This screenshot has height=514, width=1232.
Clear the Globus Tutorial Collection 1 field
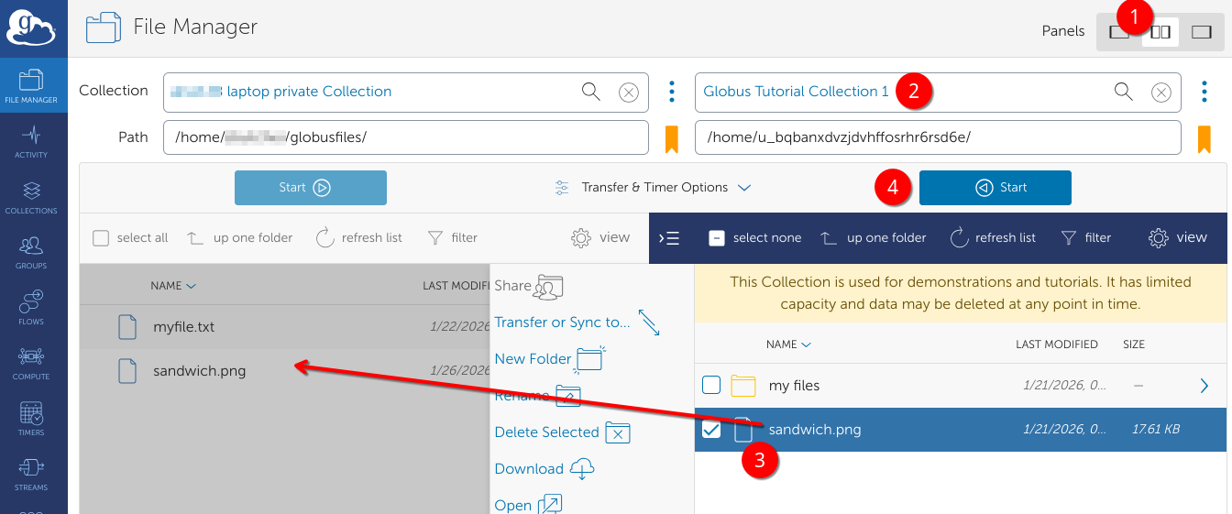pyautogui.click(x=1160, y=92)
